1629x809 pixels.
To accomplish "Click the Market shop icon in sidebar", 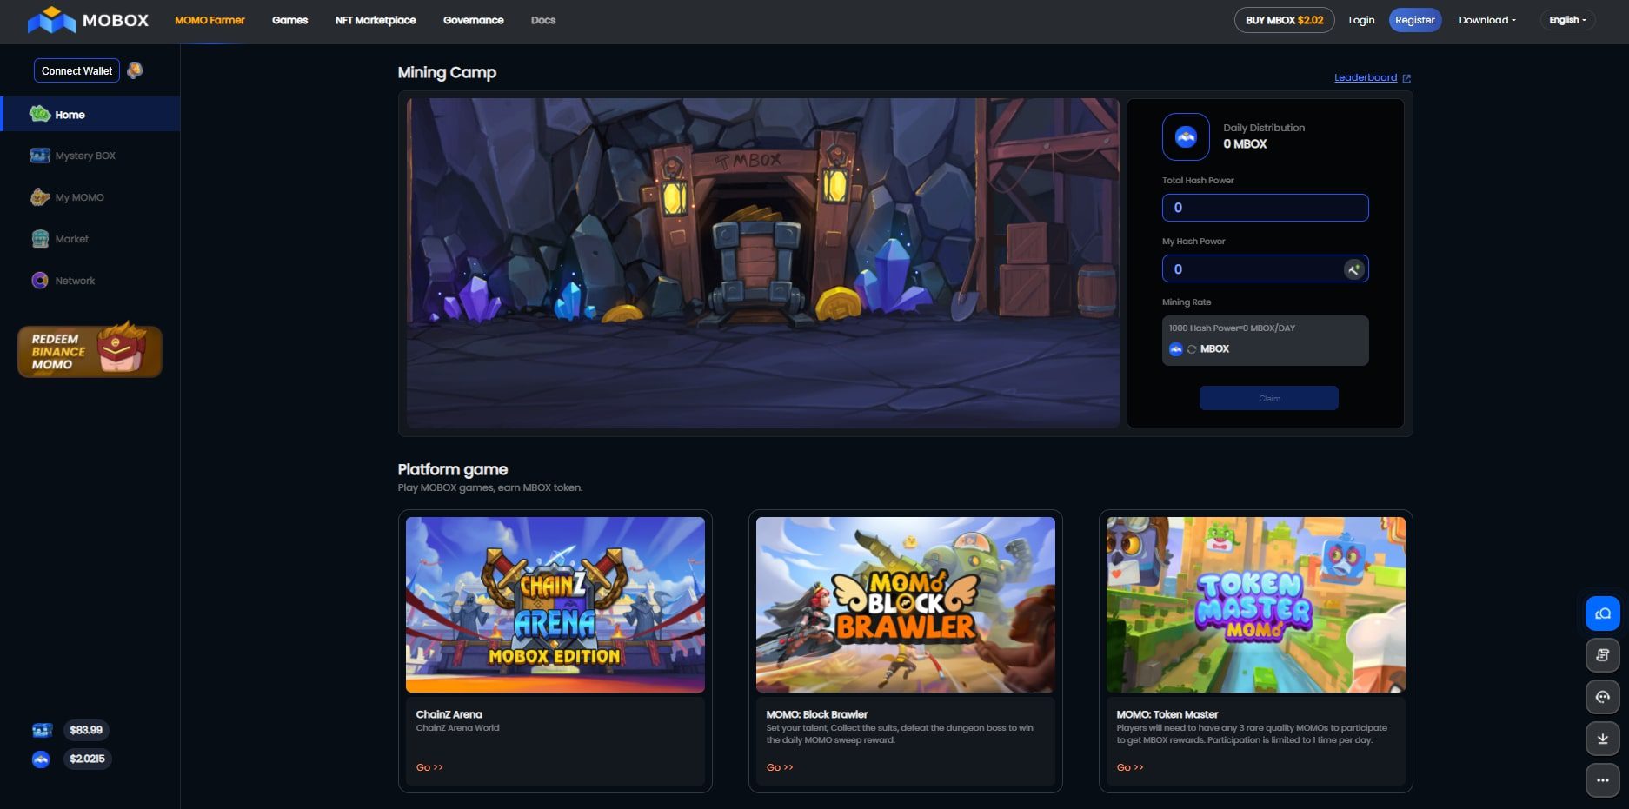I will pos(40,239).
